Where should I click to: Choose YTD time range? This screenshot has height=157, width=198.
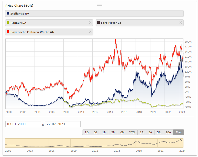tap(132, 132)
